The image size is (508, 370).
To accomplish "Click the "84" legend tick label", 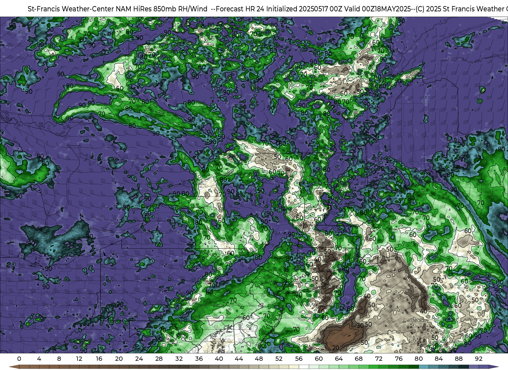I will (439, 359).
